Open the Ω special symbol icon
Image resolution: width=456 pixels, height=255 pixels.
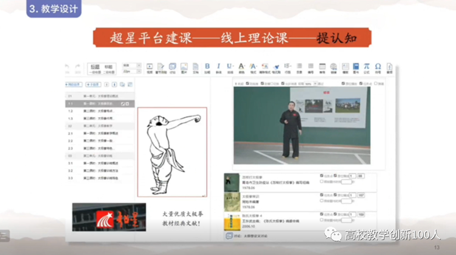[x=378, y=66]
